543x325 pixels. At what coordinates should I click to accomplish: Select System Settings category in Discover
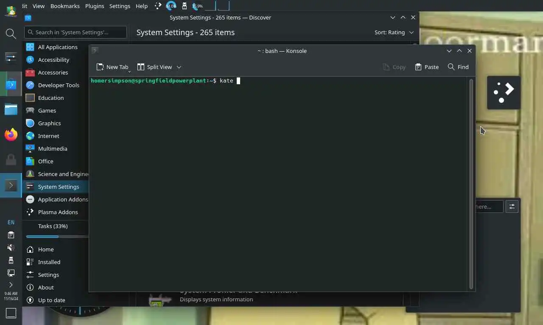(56, 187)
